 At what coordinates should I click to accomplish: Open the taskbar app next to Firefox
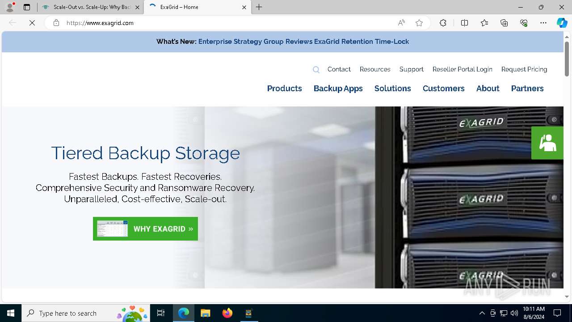[x=249, y=313]
